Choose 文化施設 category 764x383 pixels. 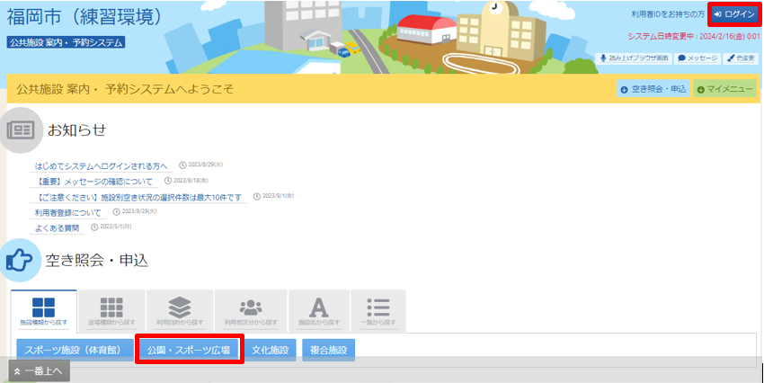271,350
